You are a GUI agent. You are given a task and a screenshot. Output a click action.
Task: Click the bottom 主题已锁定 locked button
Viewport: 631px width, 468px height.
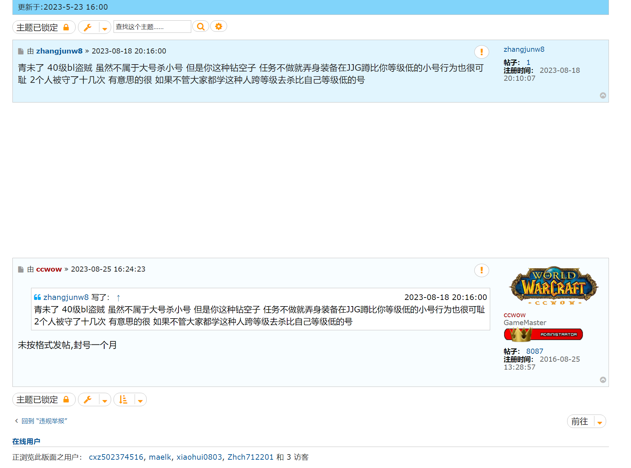43,400
